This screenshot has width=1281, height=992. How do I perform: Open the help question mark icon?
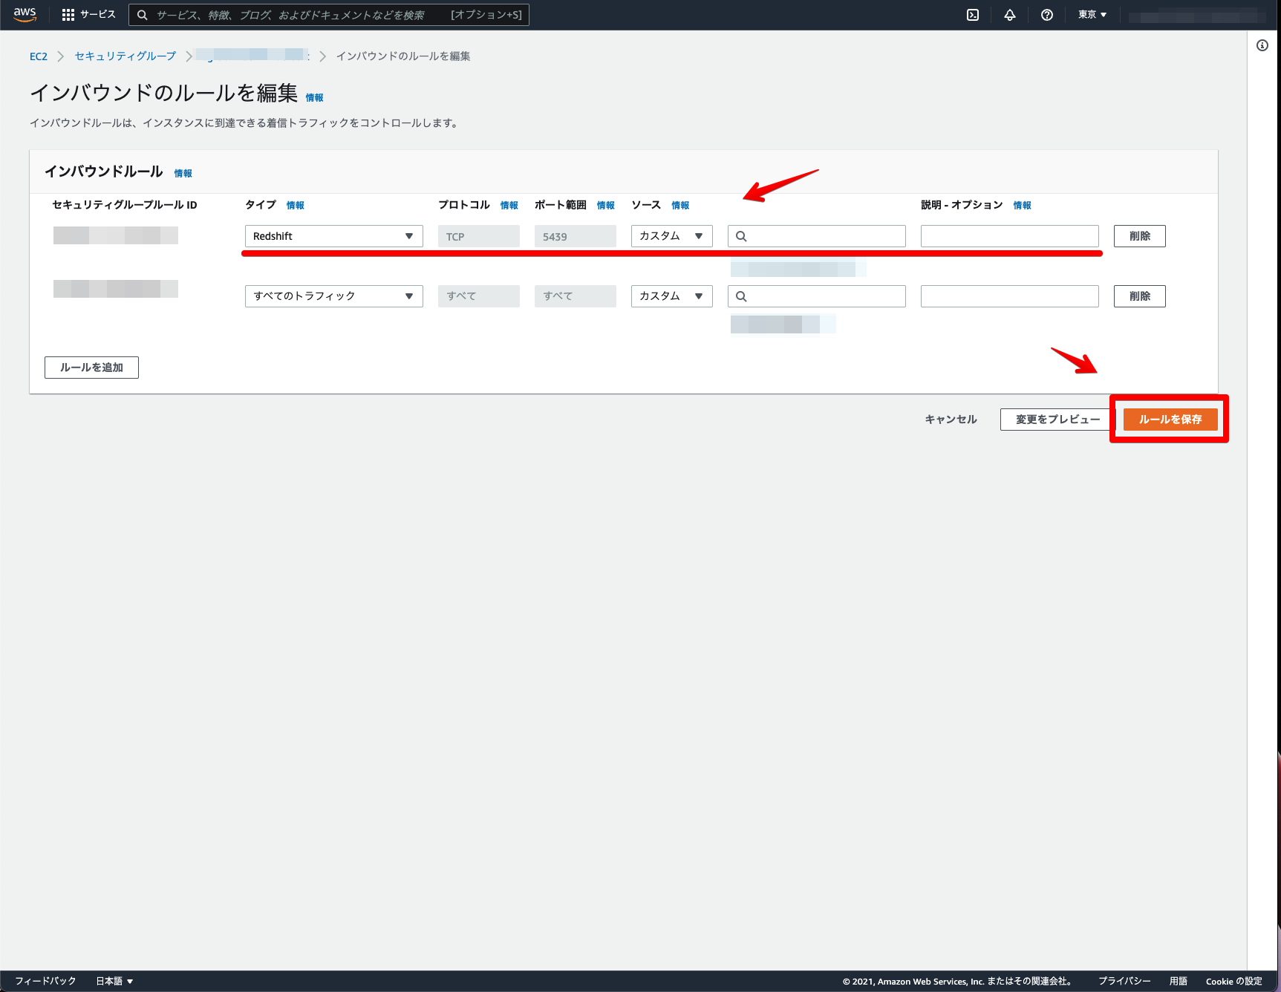[1046, 14]
